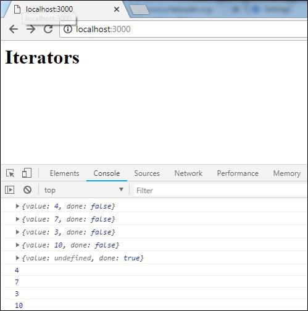The height and width of the screenshot is (311, 308).
Task: Expand the {value: undefined, done: true} object
Action: [x=17, y=258]
